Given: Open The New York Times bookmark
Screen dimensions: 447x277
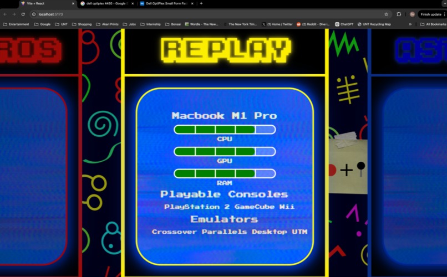Looking at the screenshot, I should (x=240, y=24).
